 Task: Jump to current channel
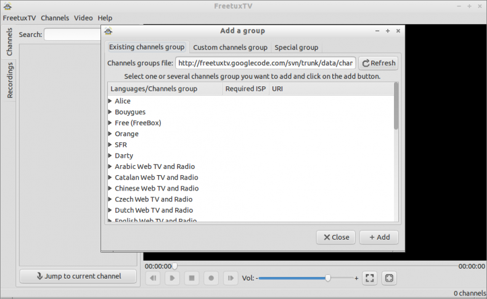pos(78,276)
